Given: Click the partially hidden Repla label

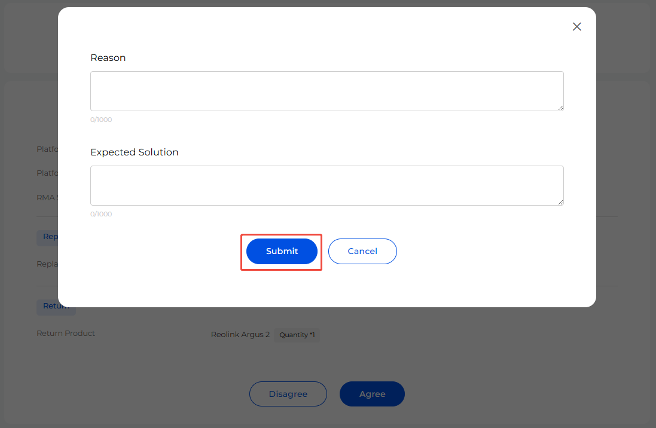Looking at the screenshot, I should [47, 264].
